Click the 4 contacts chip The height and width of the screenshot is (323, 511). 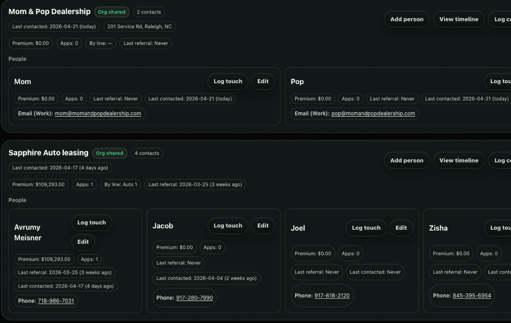(x=147, y=153)
